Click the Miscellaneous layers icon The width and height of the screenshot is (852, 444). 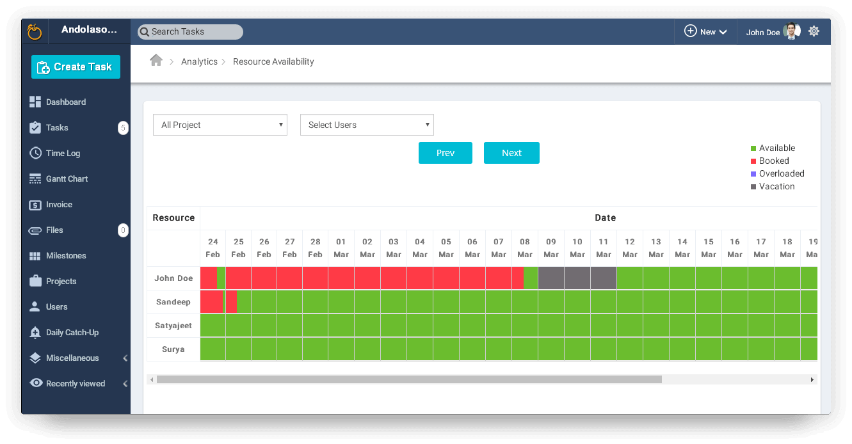[x=35, y=358]
